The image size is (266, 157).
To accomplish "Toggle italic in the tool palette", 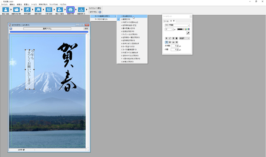I will 169,38.
